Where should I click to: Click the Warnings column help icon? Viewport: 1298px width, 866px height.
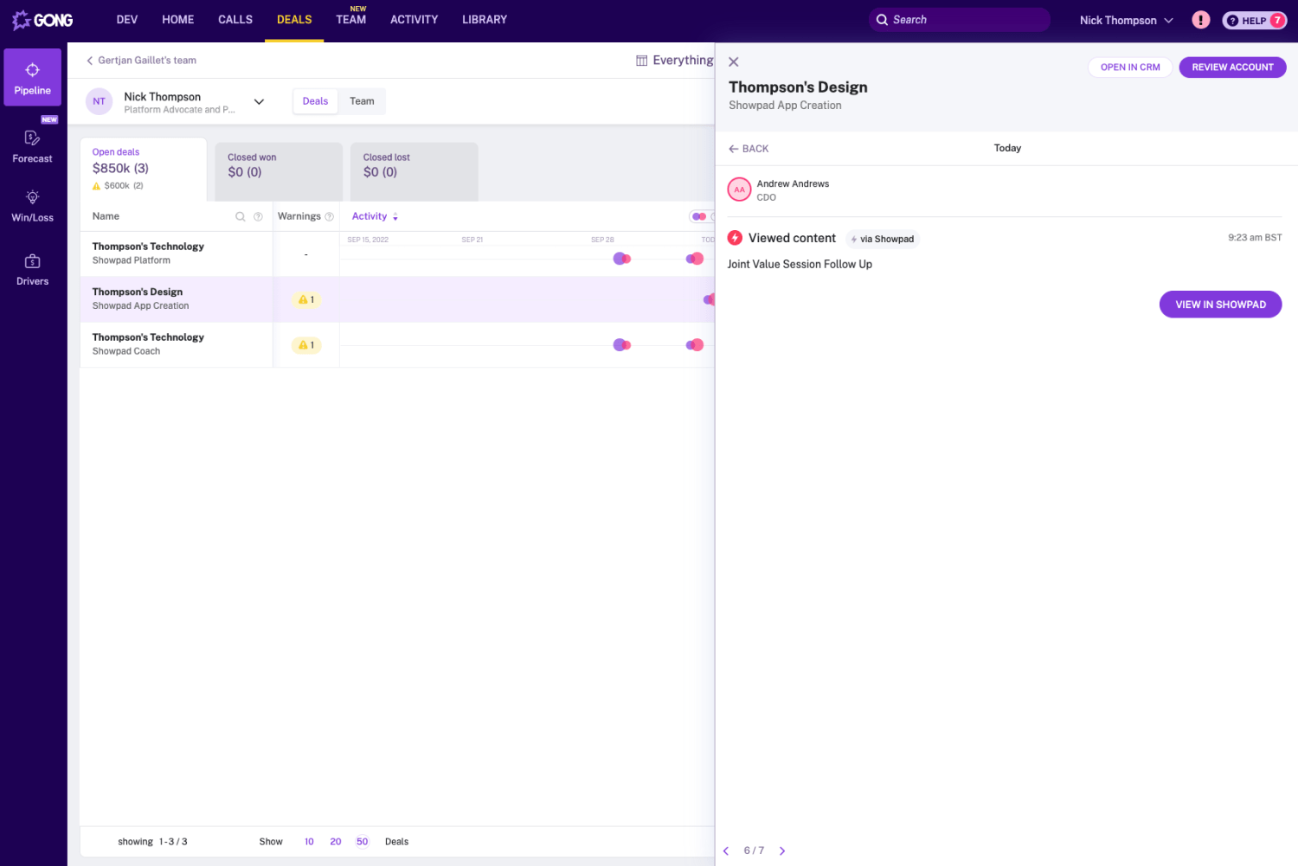click(x=329, y=217)
